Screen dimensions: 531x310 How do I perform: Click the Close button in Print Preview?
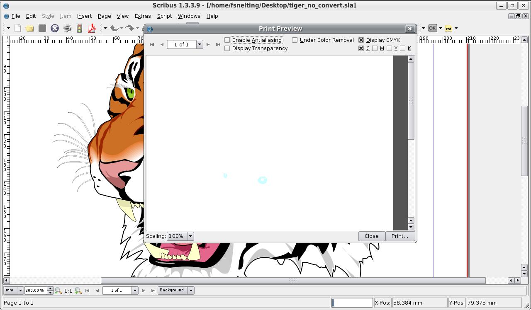[x=371, y=236]
